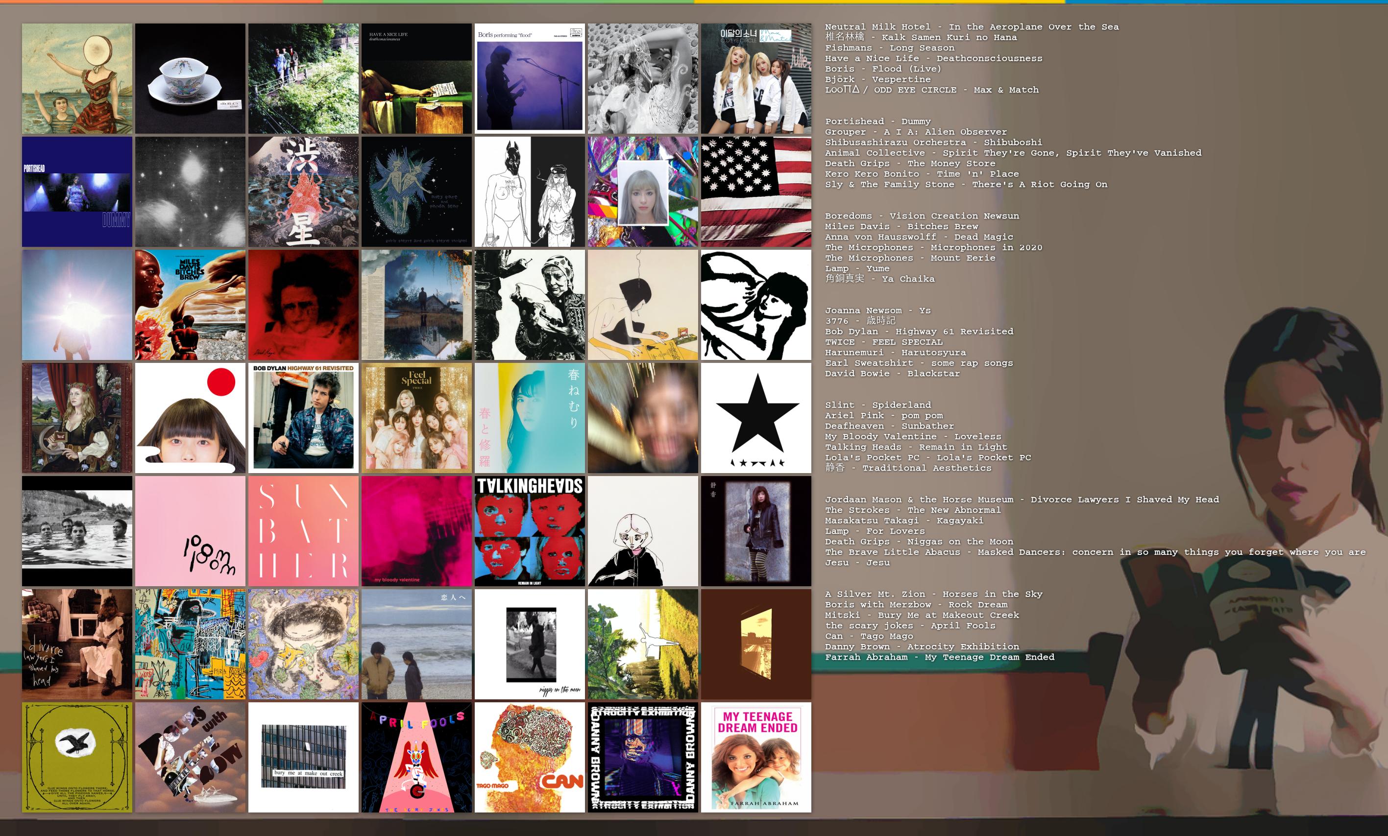Click text 'Masakatsu Takagi - Kagayaki'
Viewport: 1388px width, 836px height.
tap(904, 521)
